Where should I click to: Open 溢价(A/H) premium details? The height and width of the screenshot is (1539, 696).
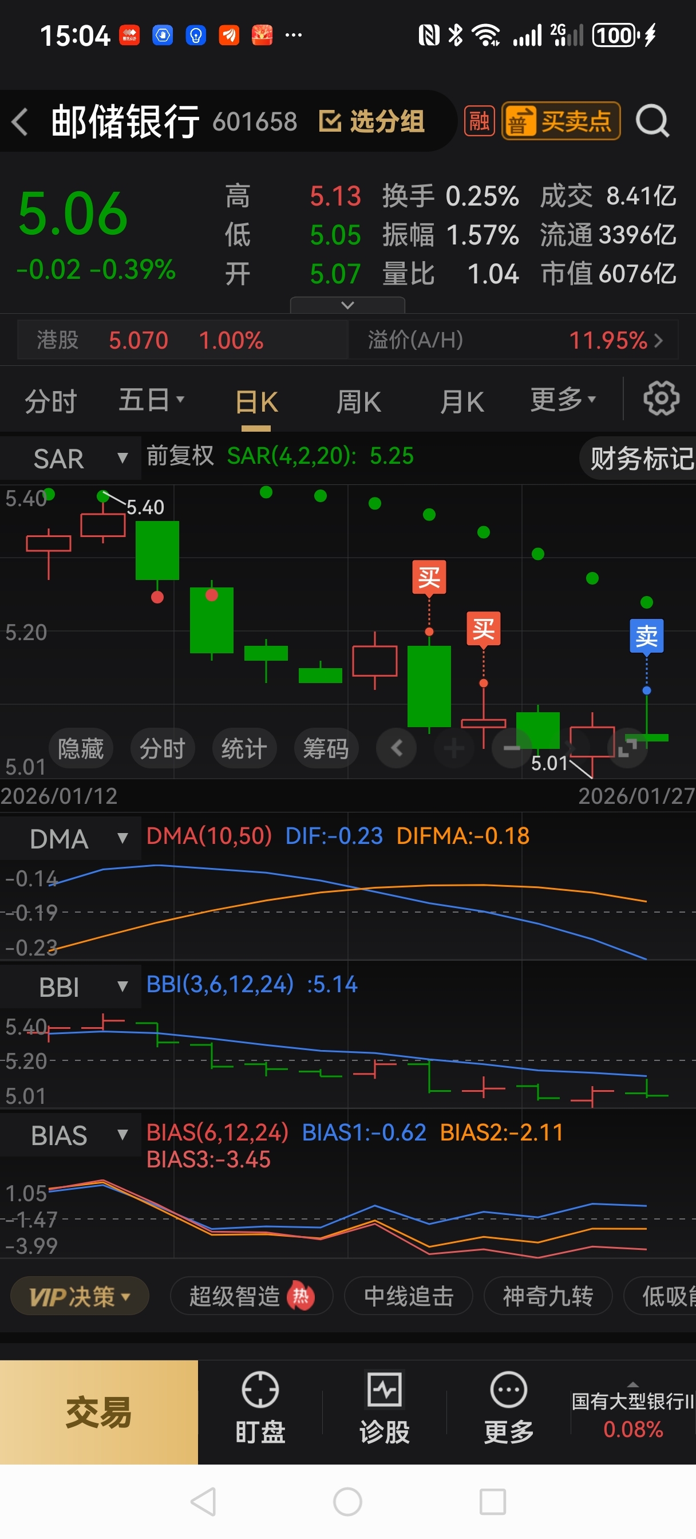514,340
